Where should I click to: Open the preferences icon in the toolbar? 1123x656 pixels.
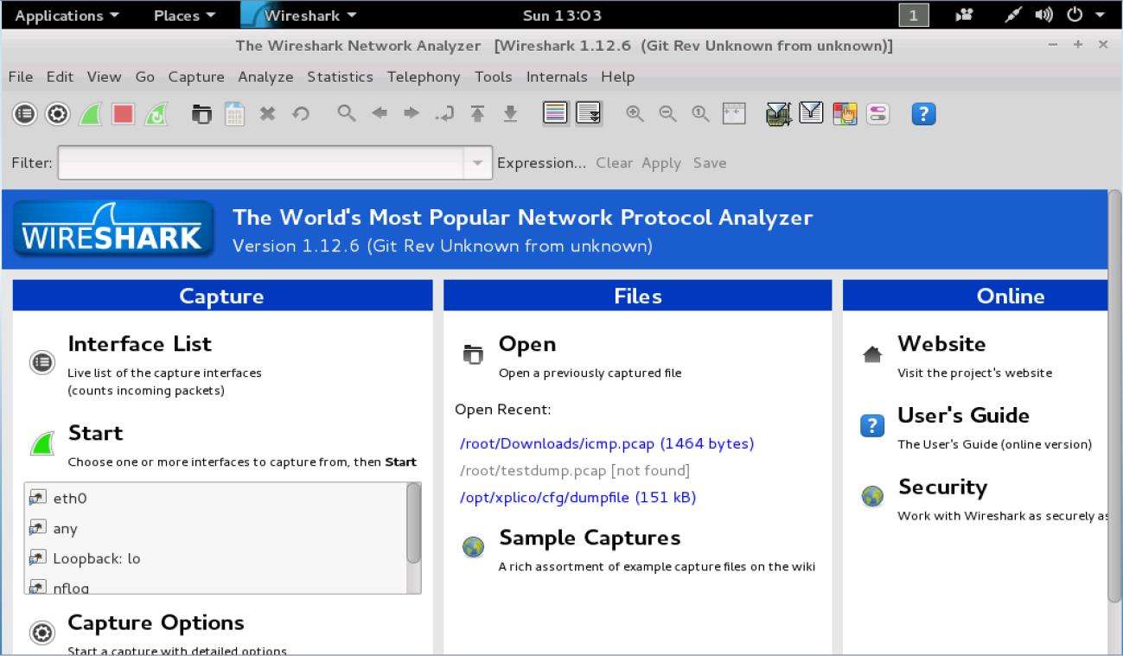pos(876,114)
